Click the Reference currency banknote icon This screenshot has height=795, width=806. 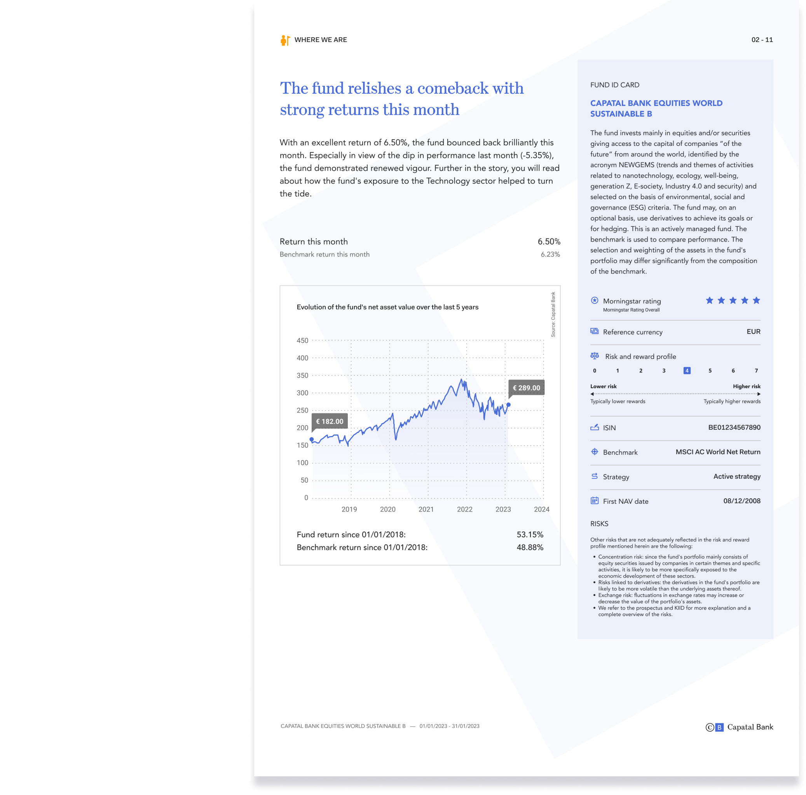click(x=595, y=331)
